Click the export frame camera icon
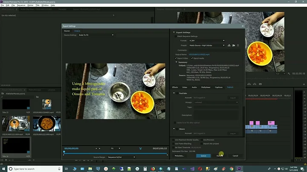This screenshot has width=307, height=172. pos(260,84)
